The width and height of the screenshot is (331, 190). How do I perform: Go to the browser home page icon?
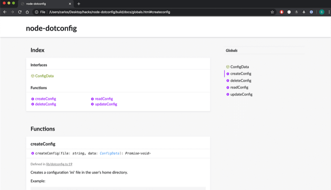(27, 12)
